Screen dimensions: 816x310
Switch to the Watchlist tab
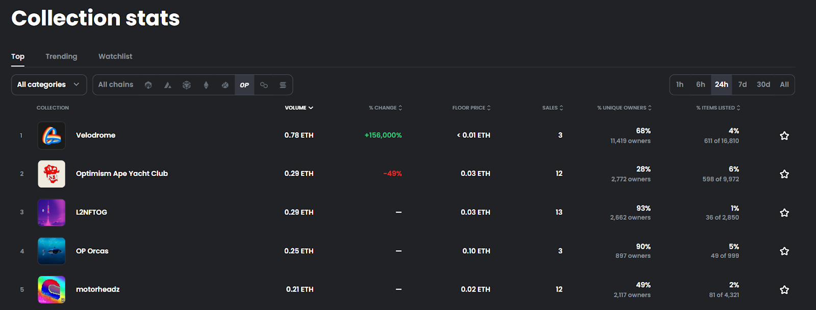115,57
